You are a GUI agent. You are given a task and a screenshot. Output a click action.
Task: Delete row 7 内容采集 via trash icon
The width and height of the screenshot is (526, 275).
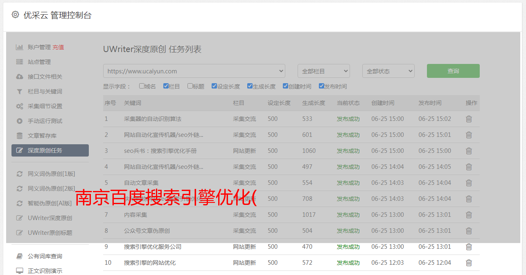click(x=469, y=215)
